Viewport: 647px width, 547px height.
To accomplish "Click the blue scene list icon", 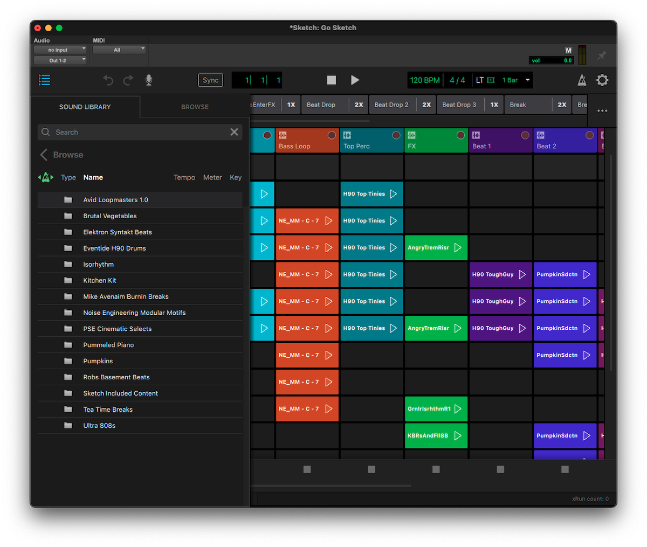I will click(44, 80).
